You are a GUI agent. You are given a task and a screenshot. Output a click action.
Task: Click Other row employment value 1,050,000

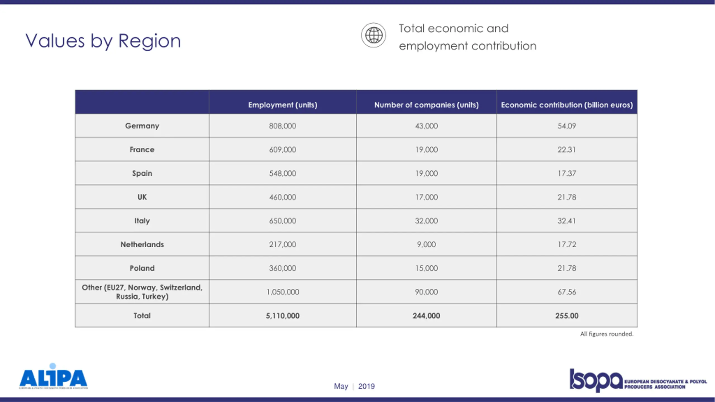283,292
